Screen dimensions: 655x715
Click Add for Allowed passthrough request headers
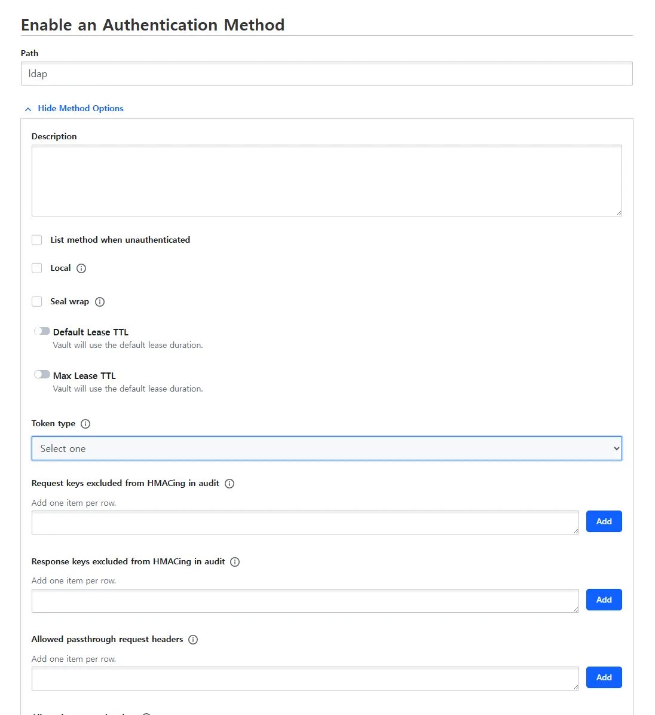click(604, 677)
